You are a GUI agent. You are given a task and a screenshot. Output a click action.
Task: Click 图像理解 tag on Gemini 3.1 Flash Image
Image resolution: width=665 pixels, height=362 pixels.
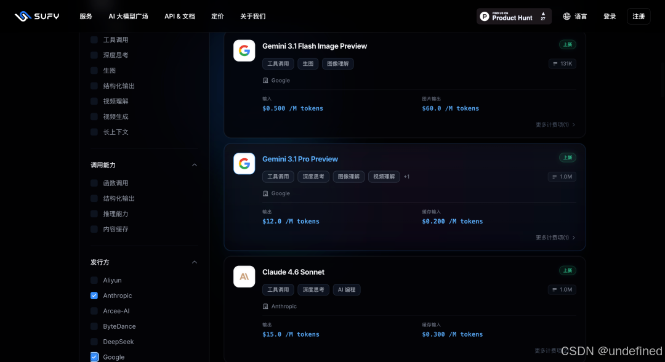(337, 63)
